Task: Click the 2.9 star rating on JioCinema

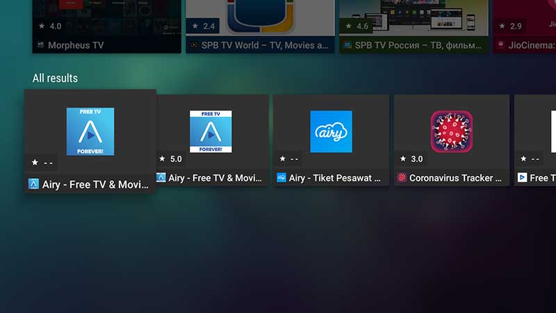Action: pos(510,26)
